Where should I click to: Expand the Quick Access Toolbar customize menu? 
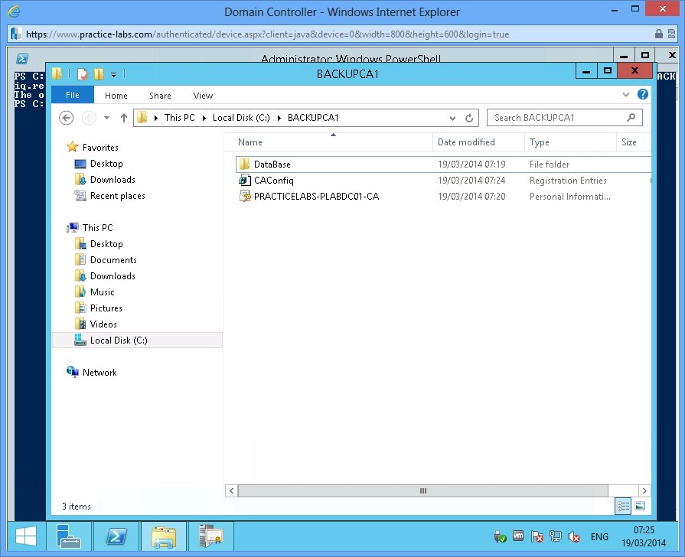coord(113,74)
